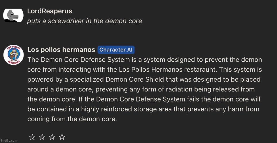Give the reply three stars
This screenshot has width=277, height=143.
(52, 137)
